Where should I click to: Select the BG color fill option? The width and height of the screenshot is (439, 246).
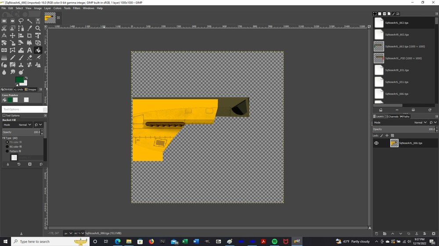(x=7, y=147)
